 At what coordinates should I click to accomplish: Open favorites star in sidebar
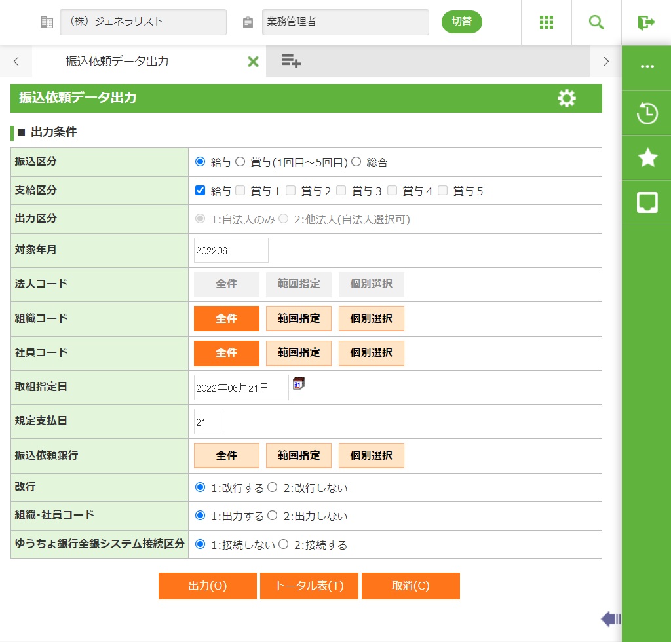click(647, 158)
